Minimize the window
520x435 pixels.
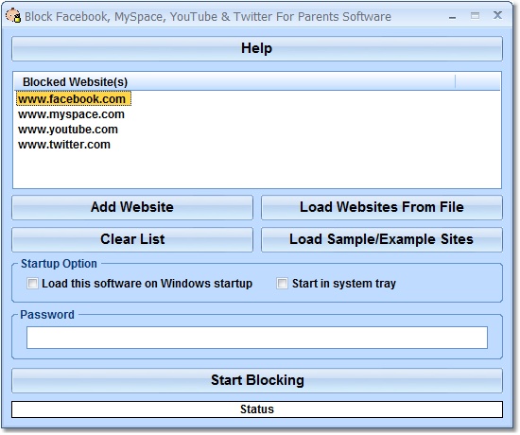pos(452,17)
